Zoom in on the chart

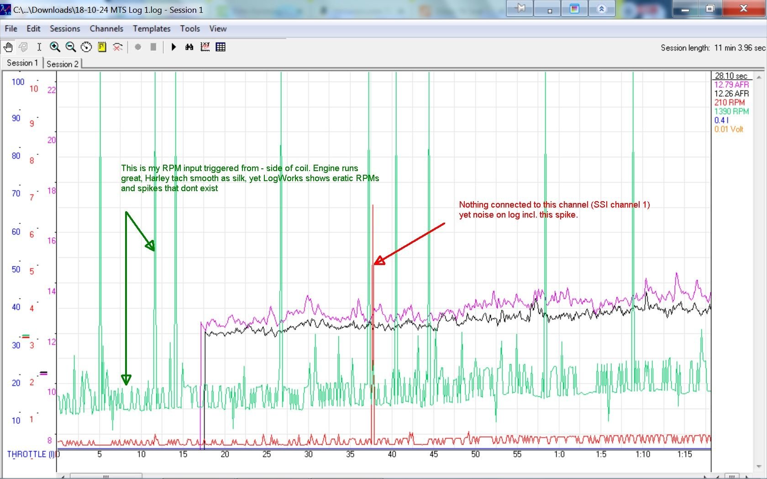click(x=55, y=47)
